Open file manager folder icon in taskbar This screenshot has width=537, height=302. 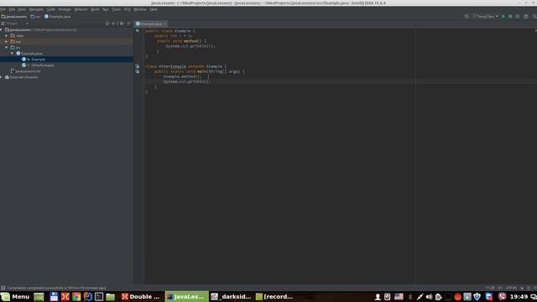(110, 296)
